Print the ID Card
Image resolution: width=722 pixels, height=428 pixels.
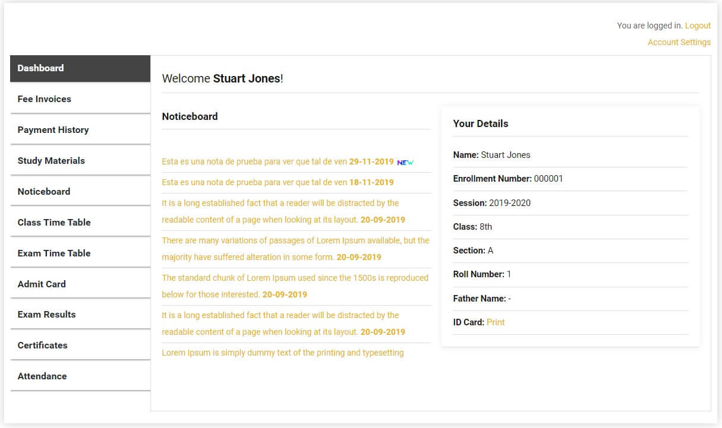[x=496, y=322]
